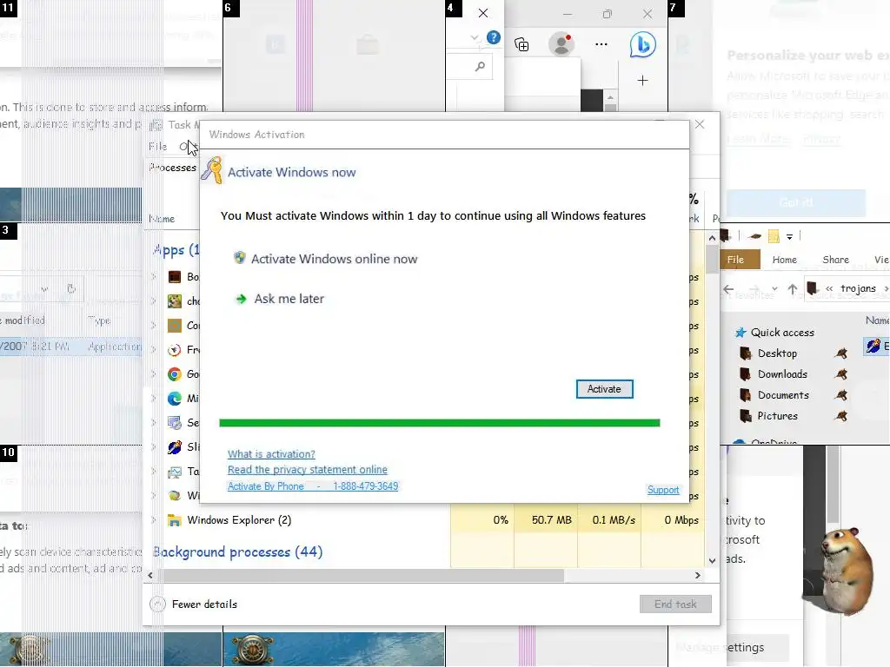This screenshot has width=890, height=667.
Task: Add a new tab with plus icon
Action: coord(642,81)
